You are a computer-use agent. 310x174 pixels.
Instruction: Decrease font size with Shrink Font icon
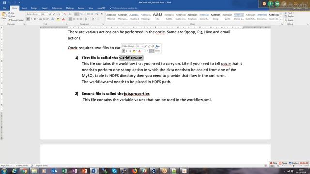click(x=54, y=14)
